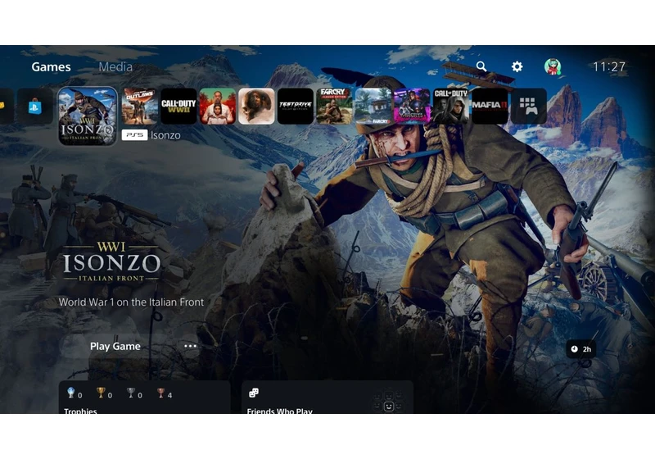
Task: Click the WWI Isonzo Italian Front logo
Action: coord(111,261)
